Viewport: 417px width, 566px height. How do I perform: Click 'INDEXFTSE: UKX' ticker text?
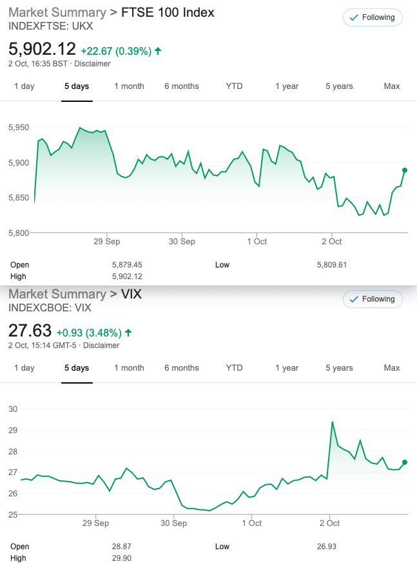pyautogui.click(x=50, y=26)
